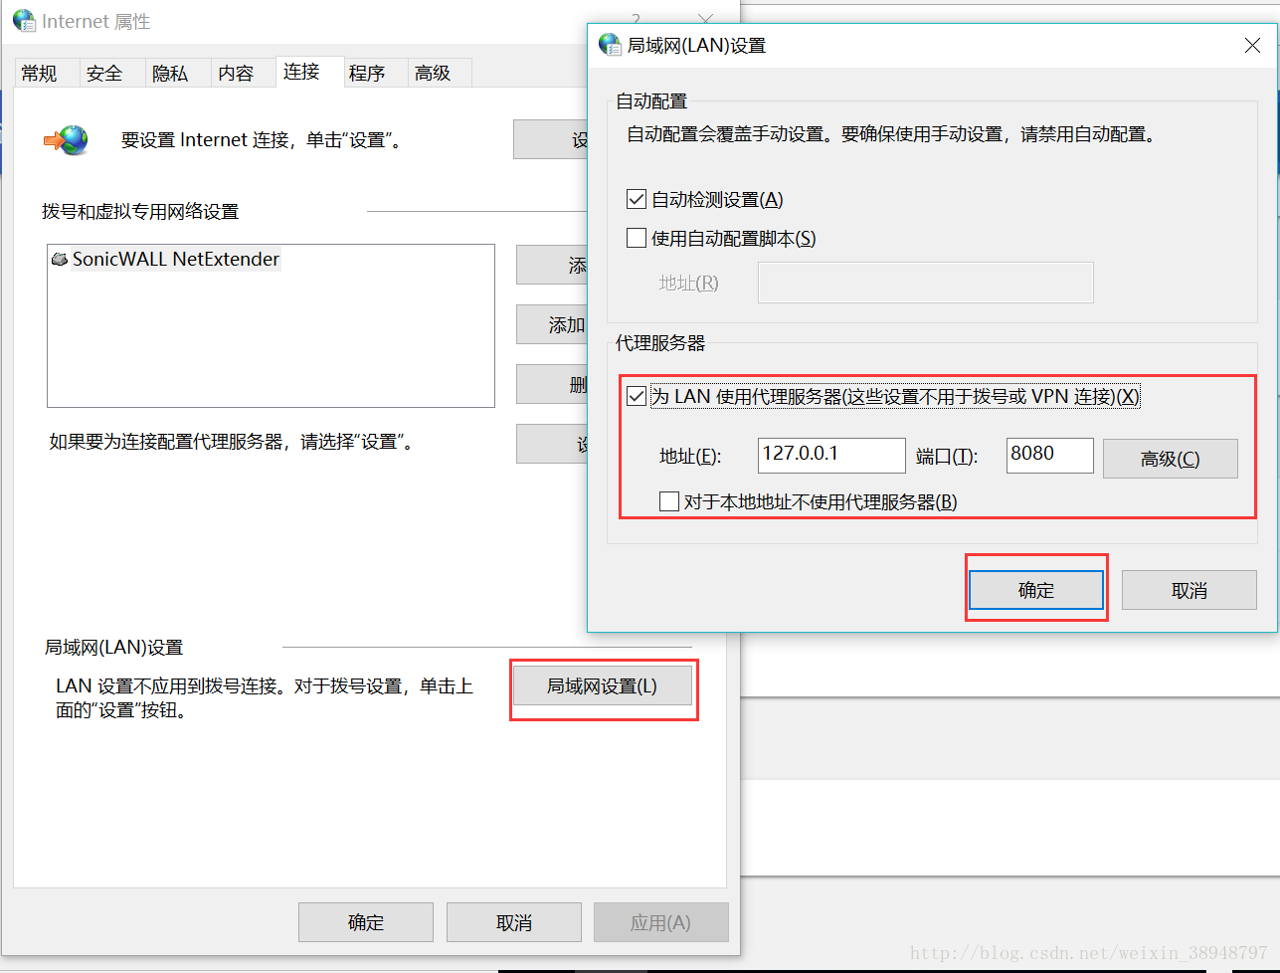1280x973 pixels.
Task: Check 对于本地地址不使用代理服务器
Action: [669, 500]
